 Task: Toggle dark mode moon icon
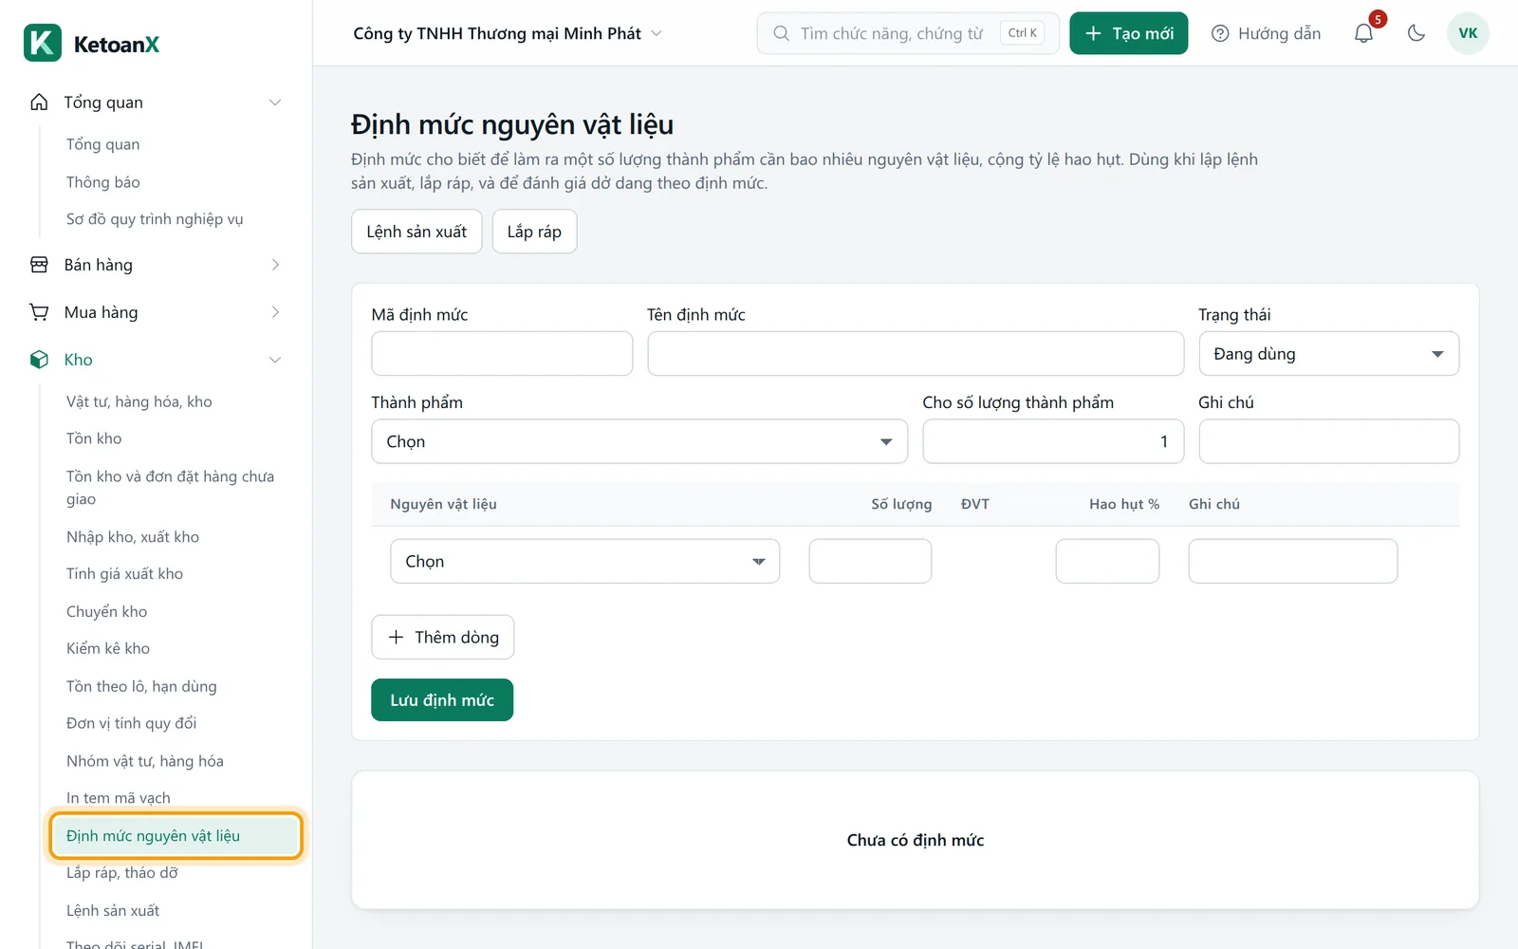[x=1416, y=33]
